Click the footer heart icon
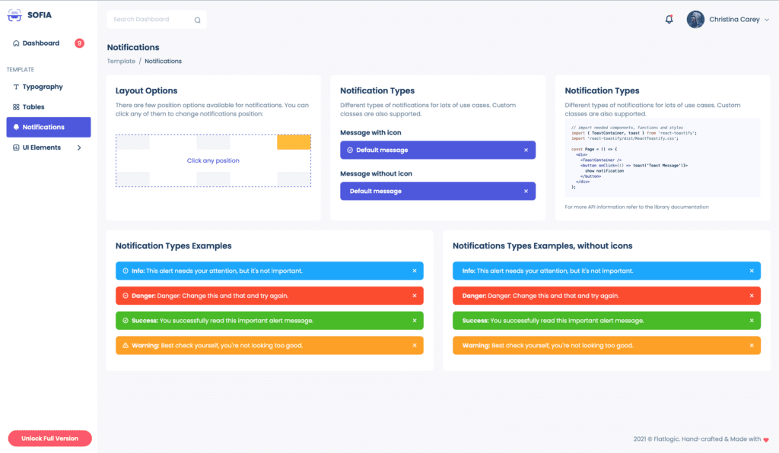779x453 pixels. 766,439
